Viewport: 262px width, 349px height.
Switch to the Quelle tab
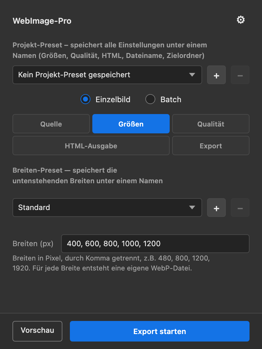(51, 124)
